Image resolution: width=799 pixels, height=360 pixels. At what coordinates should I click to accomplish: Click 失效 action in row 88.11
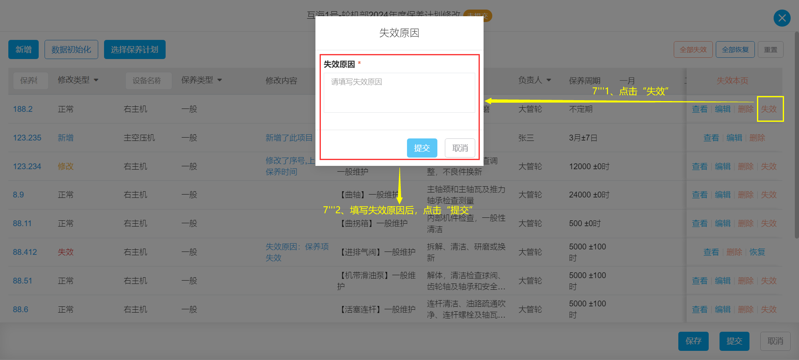click(769, 223)
